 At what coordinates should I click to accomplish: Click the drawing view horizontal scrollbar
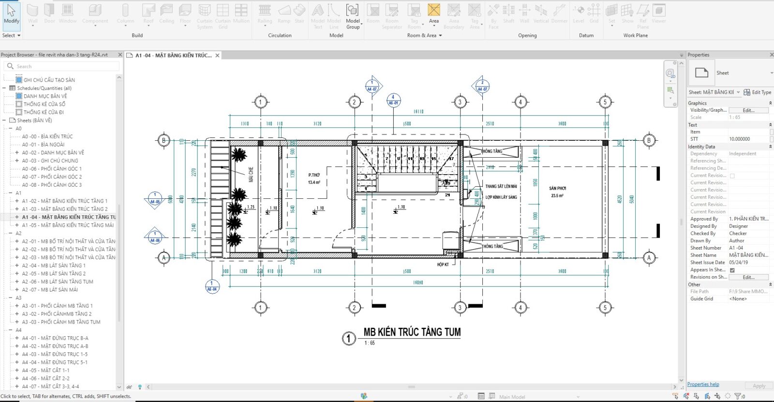pyautogui.click(x=411, y=387)
